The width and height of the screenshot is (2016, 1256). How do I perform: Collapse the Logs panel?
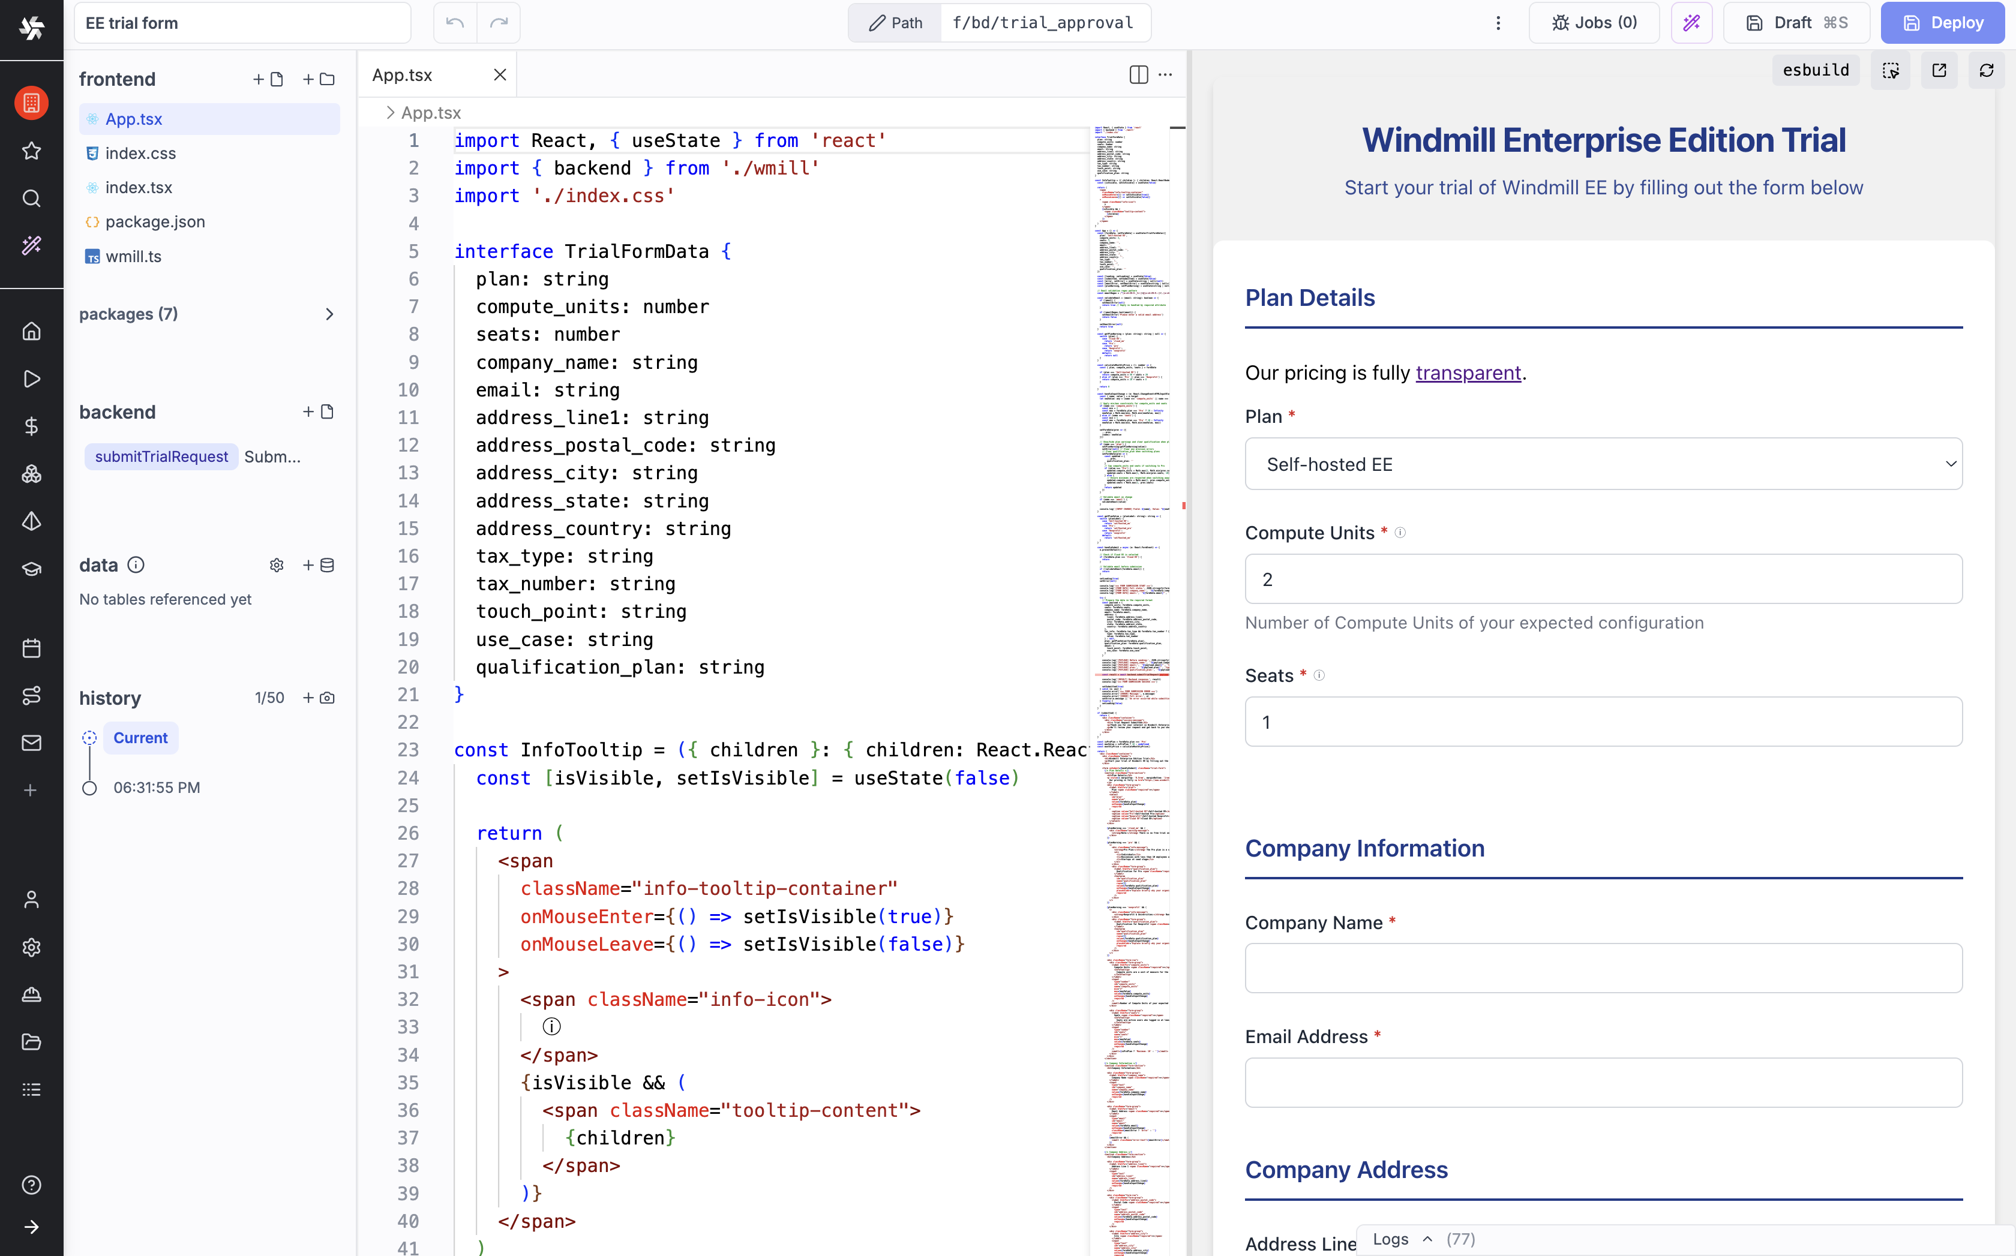pos(1427,1238)
